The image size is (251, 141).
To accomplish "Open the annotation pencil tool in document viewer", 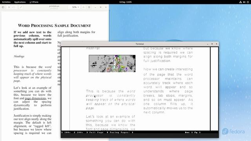I will click(x=21, y=7).
